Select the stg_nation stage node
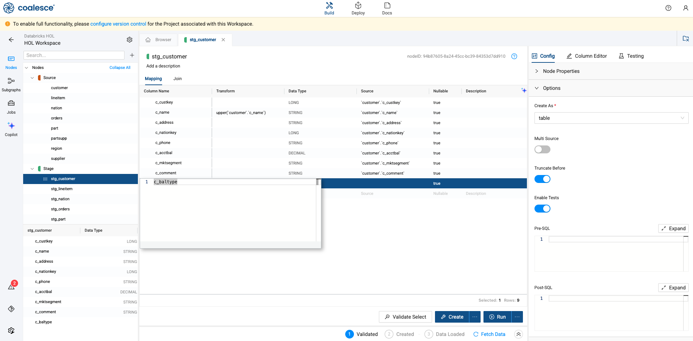This screenshot has height=341, width=693. [x=60, y=199]
